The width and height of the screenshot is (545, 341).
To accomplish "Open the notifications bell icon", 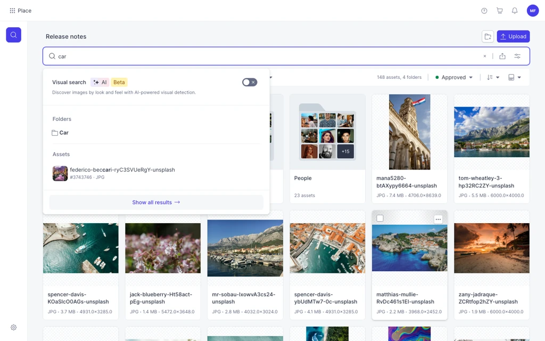I will tap(515, 11).
